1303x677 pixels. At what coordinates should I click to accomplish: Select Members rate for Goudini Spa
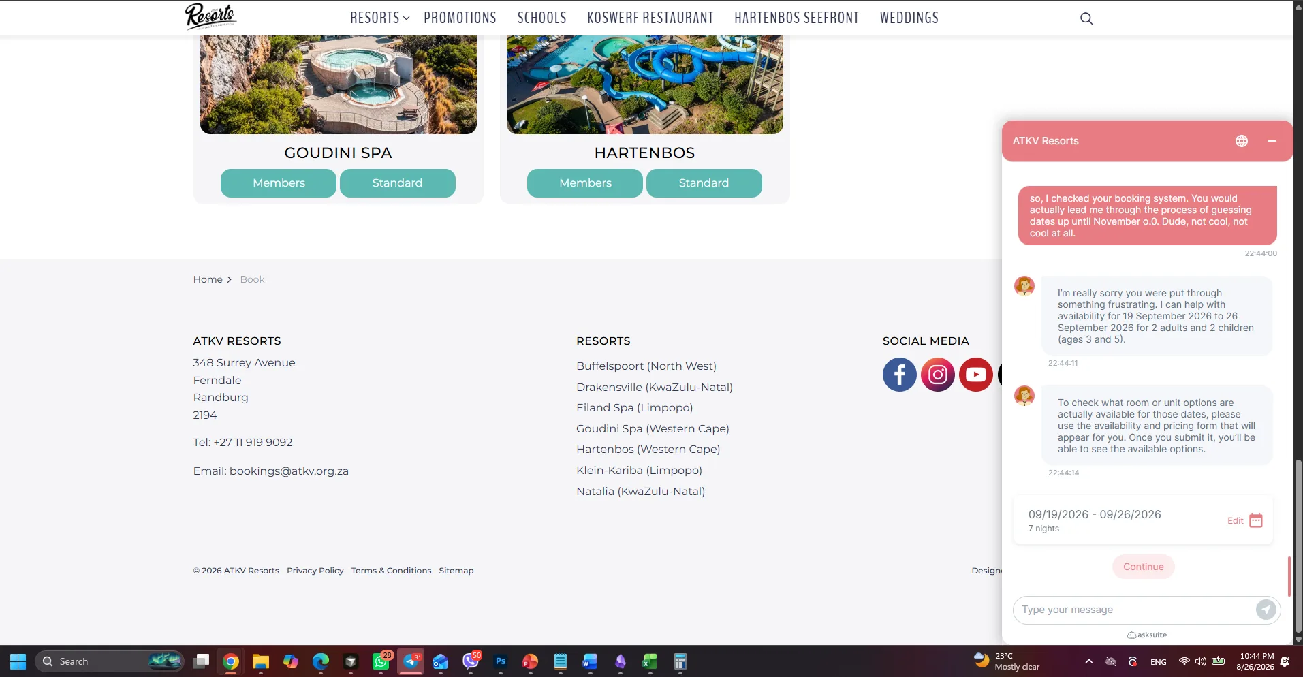point(279,183)
